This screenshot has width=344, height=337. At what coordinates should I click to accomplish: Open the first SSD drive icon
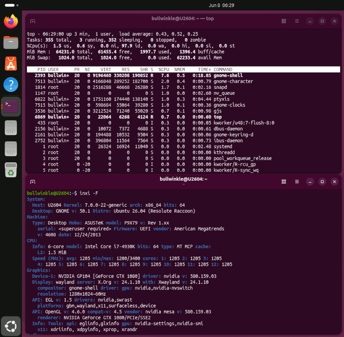[11, 128]
